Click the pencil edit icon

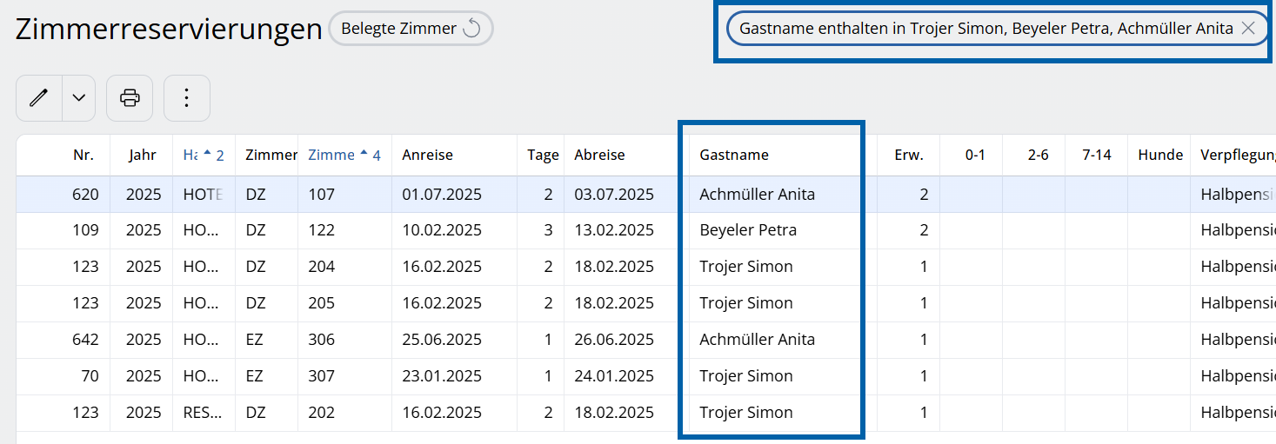38,98
